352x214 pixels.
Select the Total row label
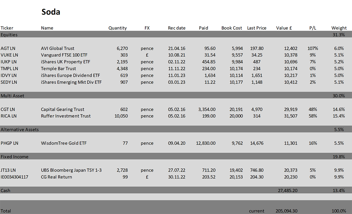6,211
